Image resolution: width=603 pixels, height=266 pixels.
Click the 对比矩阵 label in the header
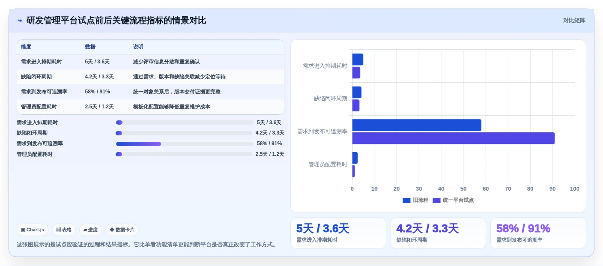[574, 21]
